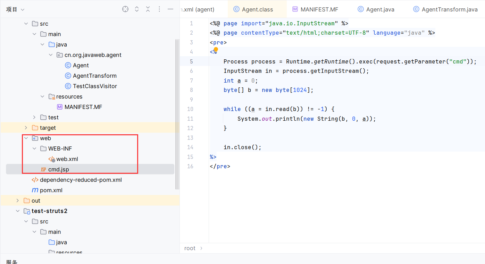Click the MANIFEST.MF tab file icon

(295, 9)
